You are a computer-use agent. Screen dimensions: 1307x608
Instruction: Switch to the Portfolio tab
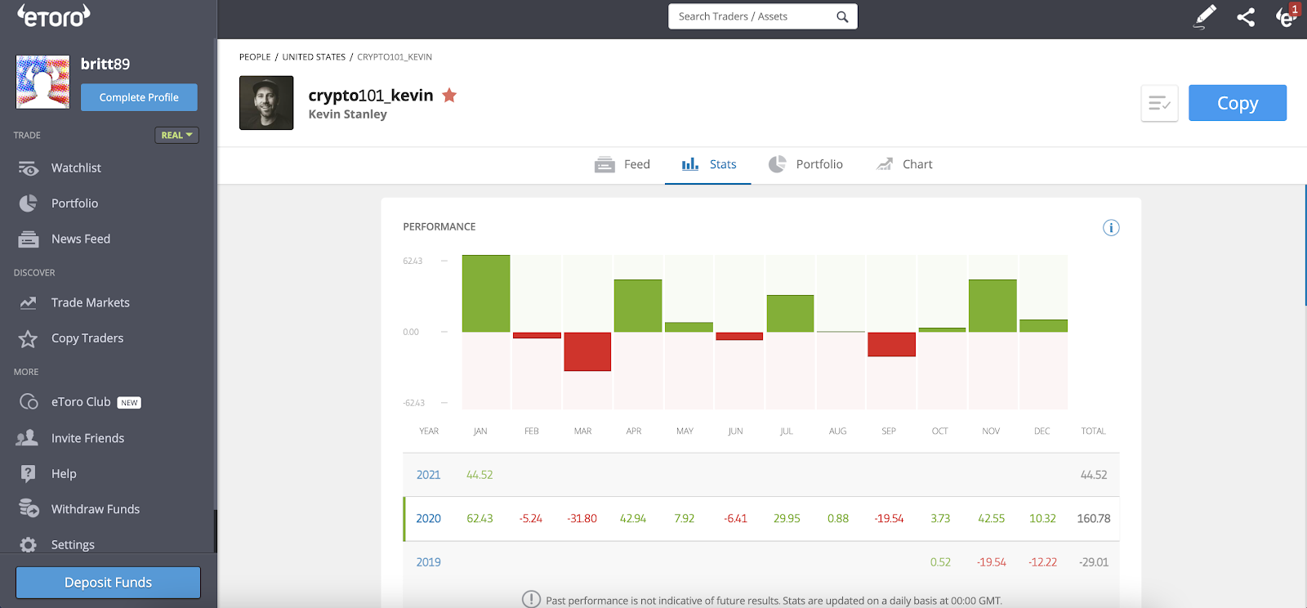click(805, 165)
